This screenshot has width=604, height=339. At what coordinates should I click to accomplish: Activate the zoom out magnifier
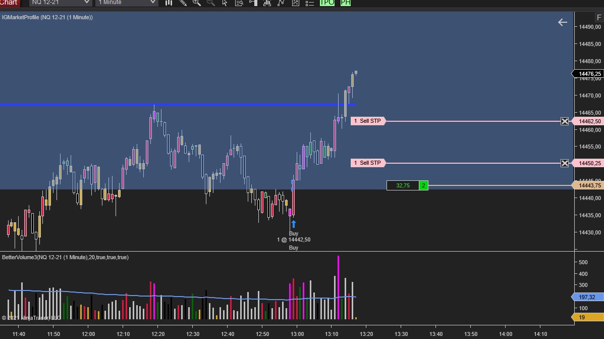click(x=211, y=3)
